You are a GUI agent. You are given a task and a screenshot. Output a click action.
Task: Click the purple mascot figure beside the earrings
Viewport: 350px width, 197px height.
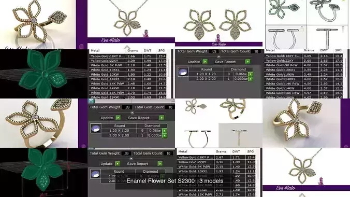[x=218, y=38]
